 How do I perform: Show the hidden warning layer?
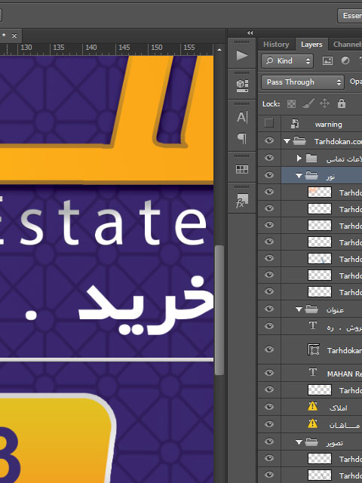point(269,123)
